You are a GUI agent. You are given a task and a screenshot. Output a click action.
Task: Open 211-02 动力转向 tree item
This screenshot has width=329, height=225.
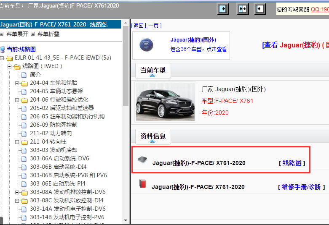[x=51, y=133]
